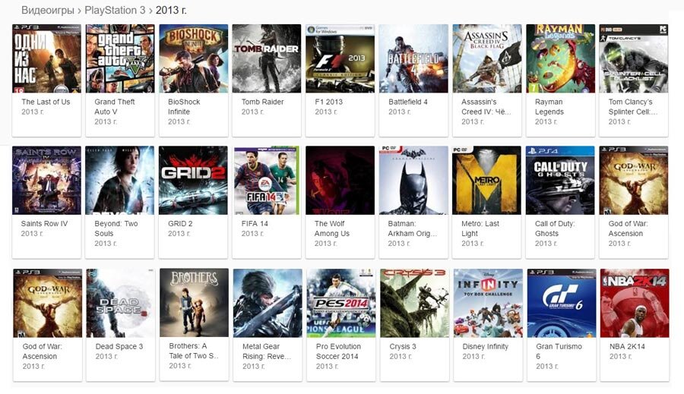Image resolution: width=684 pixels, height=394 pixels.
Task: Click the 'Metal Gear Rising: Reve…' title
Action: click(x=267, y=351)
